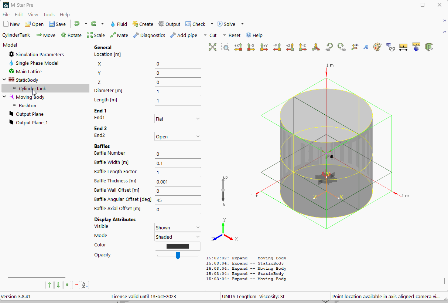The height and width of the screenshot is (303, 448).
Task: Select the Scale tool
Action: 96,35
